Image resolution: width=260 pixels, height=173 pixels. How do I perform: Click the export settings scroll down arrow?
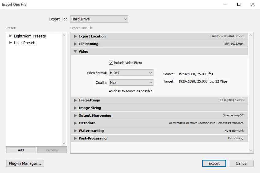point(251,150)
